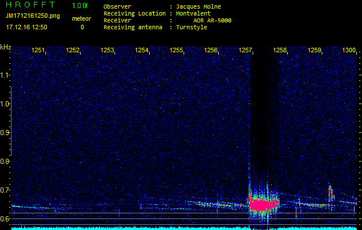Viewport: 362px width, 230px height.
Task: Click the receiving location Montvalent
Action: click(193, 14)
